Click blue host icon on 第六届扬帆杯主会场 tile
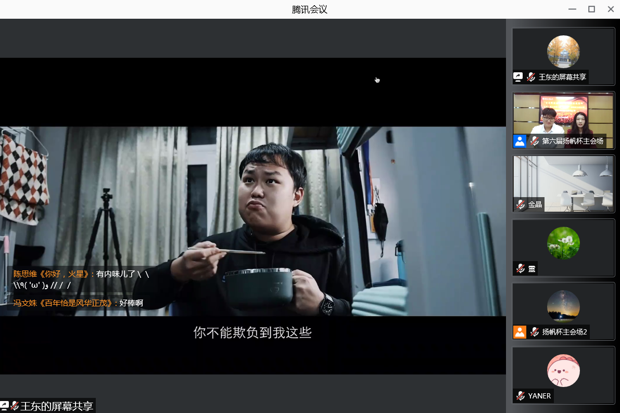The height and width of the screenshot is (413, 620). (520, 141)
